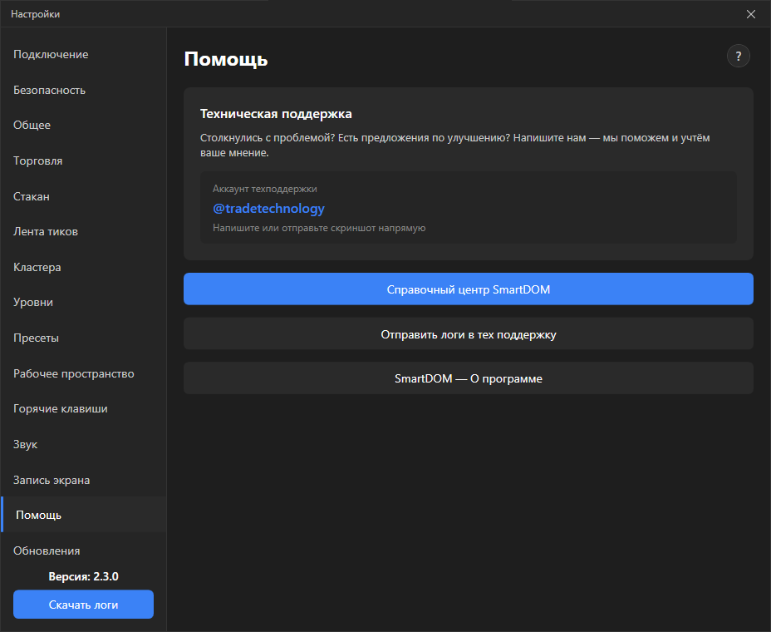Select Общее in the sidebar
The height and width of the screenshot is (632, 771).
[84, 125]
